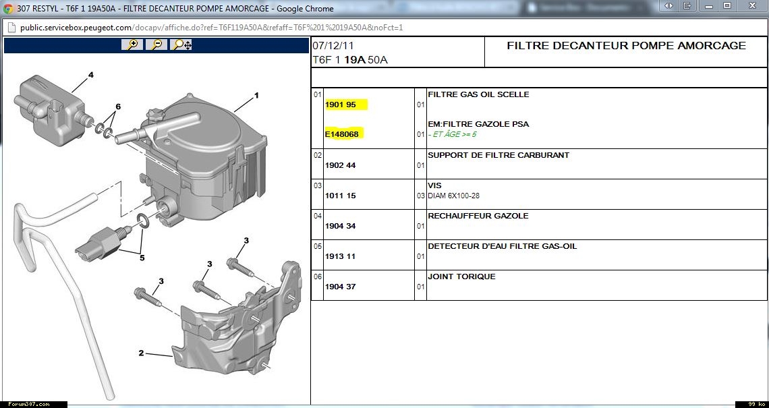This screenshot has width=769, height=408.
Task: Click the 'FILTRE DECANTEUR POMPE AMORCAGE' heading
Action: coord(626,46)
